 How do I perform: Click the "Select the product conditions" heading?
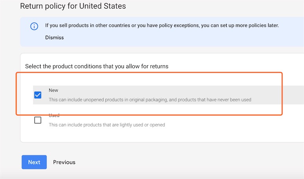(x=97, y=66)
